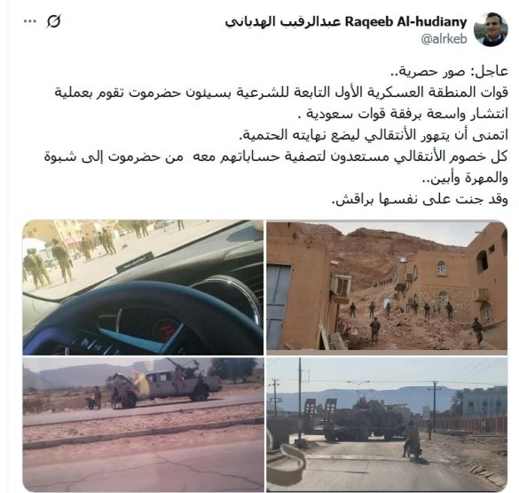This screenshot has width=519, height=493.
Task: Click the speedometer gauge in the dashboard photo
Action: coord(168,329)
